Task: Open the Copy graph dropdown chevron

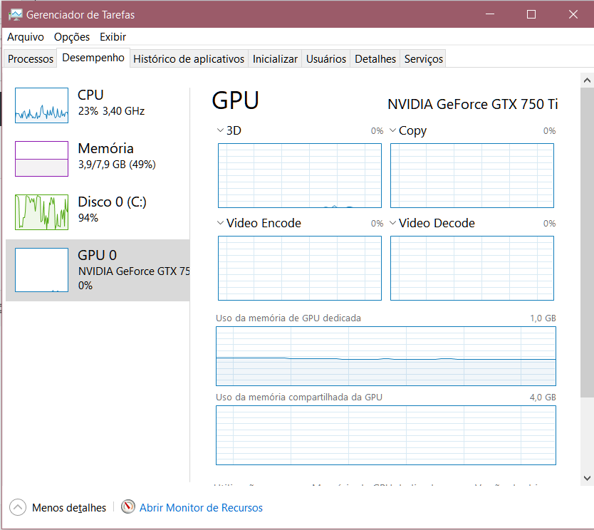Action: pyautogui.click(x=393, y=130)
